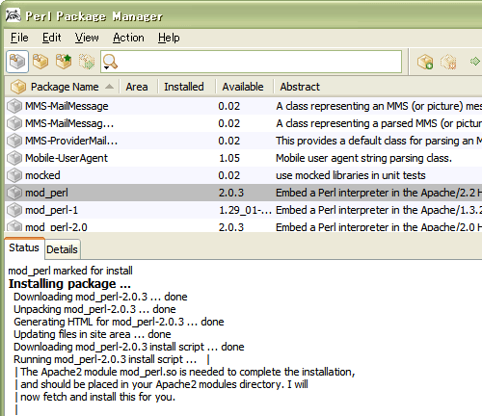482x416 pixels.
Task: Click the View all packages toolbar icon
Action: tap(17, 62)
